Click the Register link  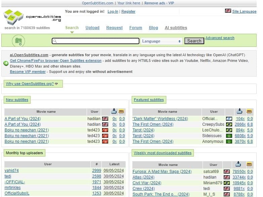pos(128,11)
